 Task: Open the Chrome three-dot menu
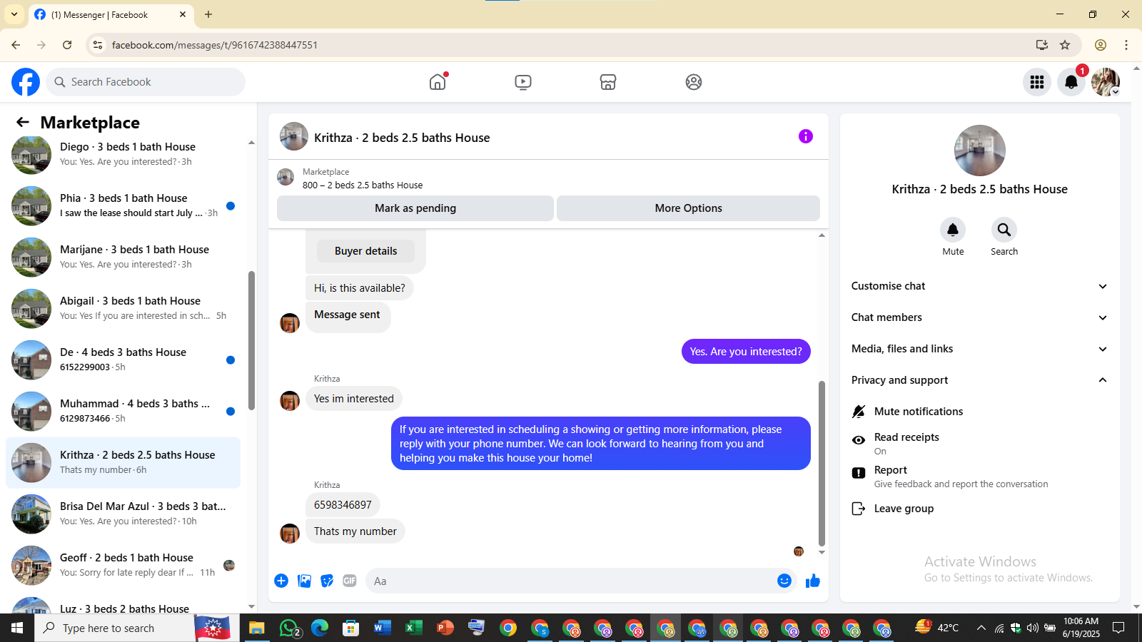pyautogui.click(x=1126, y=45)
